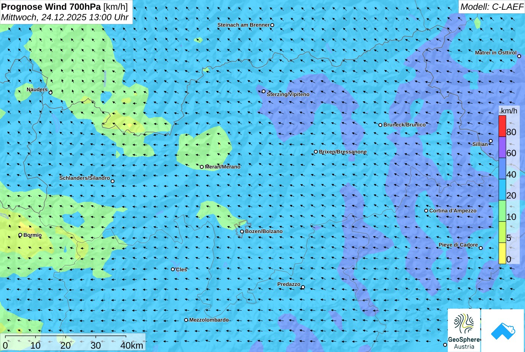Screen dimensions: 525x352
Task: Click the Sillian location label
Action: [x=480, y=144]
